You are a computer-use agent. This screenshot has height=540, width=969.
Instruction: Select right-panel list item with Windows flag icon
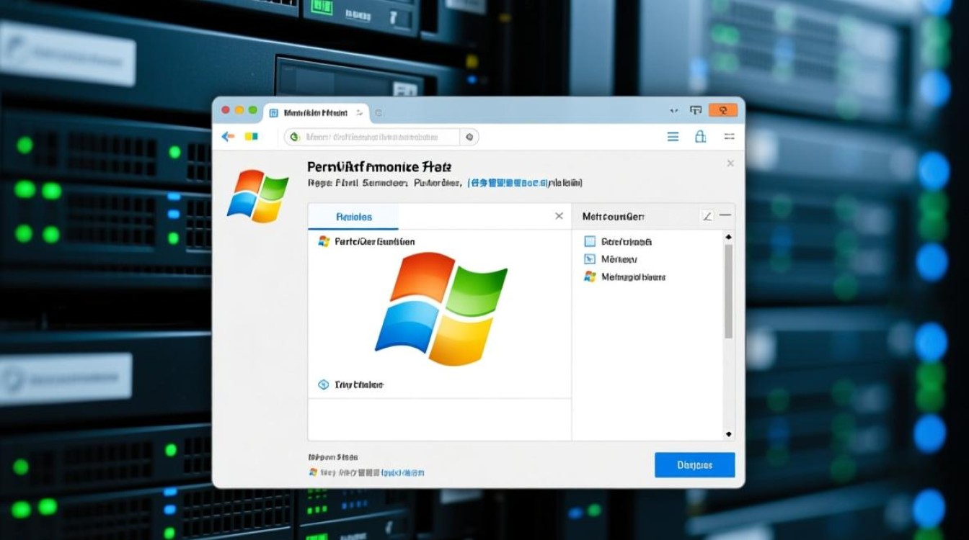pos(590,276)
